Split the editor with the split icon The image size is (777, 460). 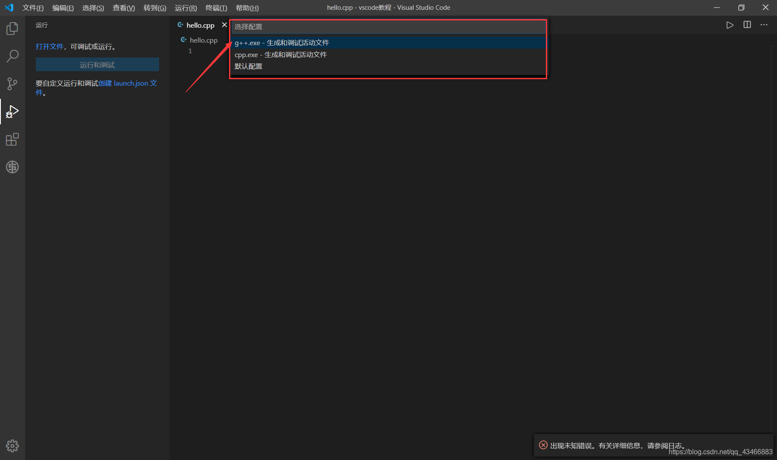point(747,25)
